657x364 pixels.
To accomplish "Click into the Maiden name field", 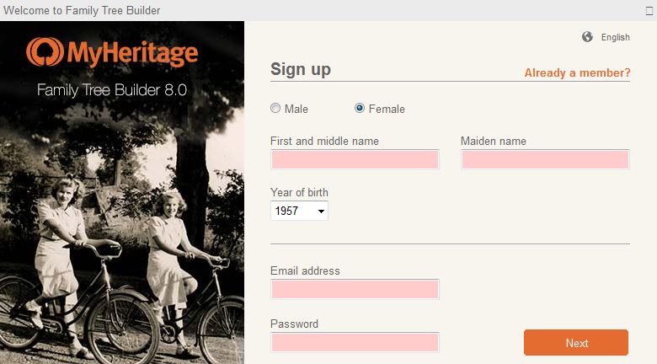I will (x=545, y=159).
